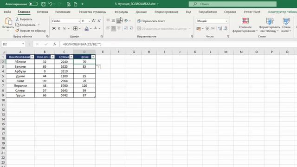This screenshot has width=297, height=167.
Task: Click the Insert Function fx icon
Action: [x=55, y=44]
